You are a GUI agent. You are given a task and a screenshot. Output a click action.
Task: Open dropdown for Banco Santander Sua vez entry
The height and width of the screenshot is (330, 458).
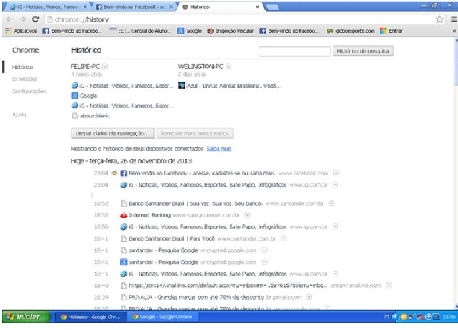331,203
